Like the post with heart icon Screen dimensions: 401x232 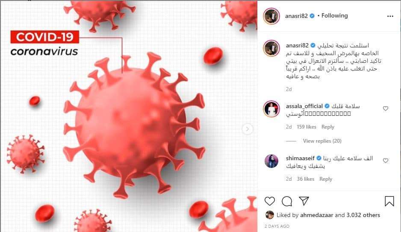[x=270, y=201]
